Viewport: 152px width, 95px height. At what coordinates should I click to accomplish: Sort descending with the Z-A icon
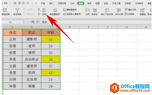coord(39,14)
